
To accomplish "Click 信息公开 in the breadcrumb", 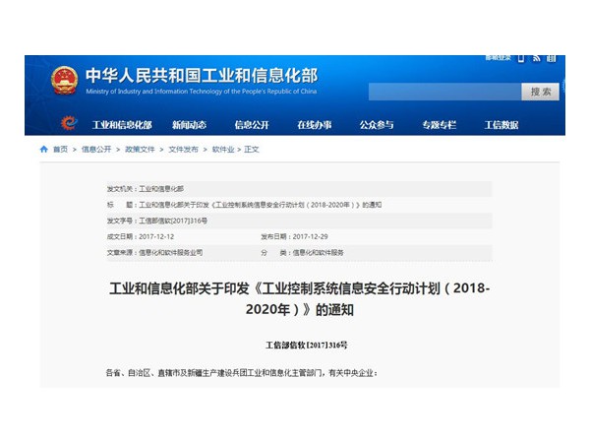I will [x=96, y=150].
